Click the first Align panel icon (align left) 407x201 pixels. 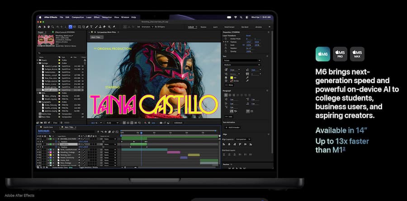[224, 144]
